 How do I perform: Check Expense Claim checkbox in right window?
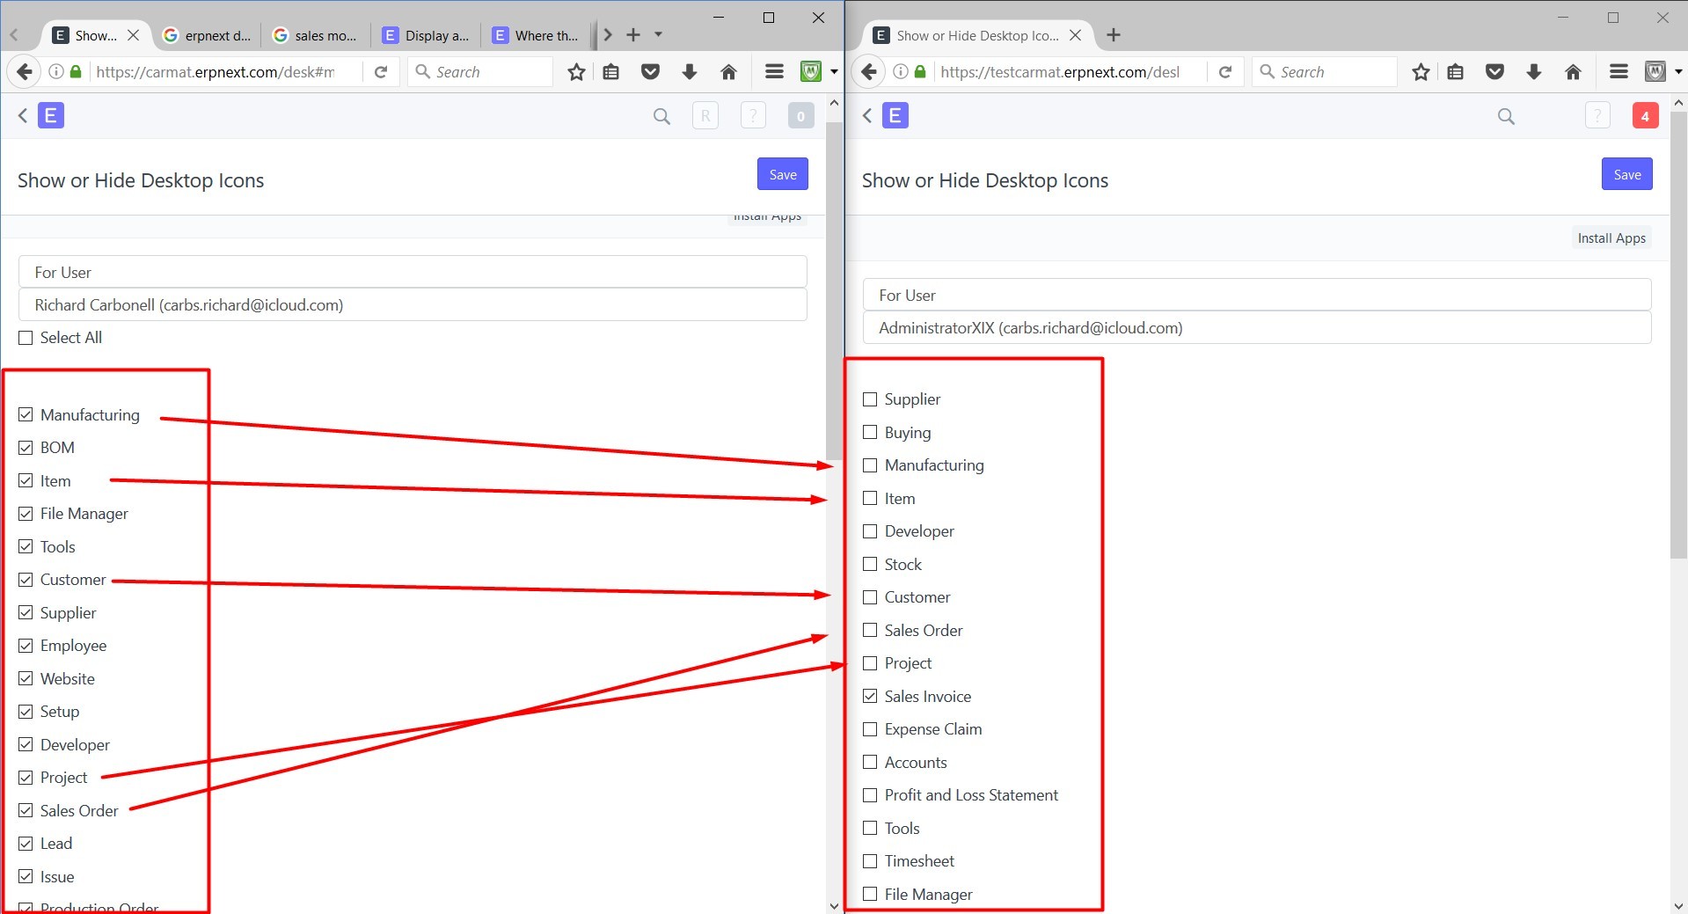click(x=870, y=729)
